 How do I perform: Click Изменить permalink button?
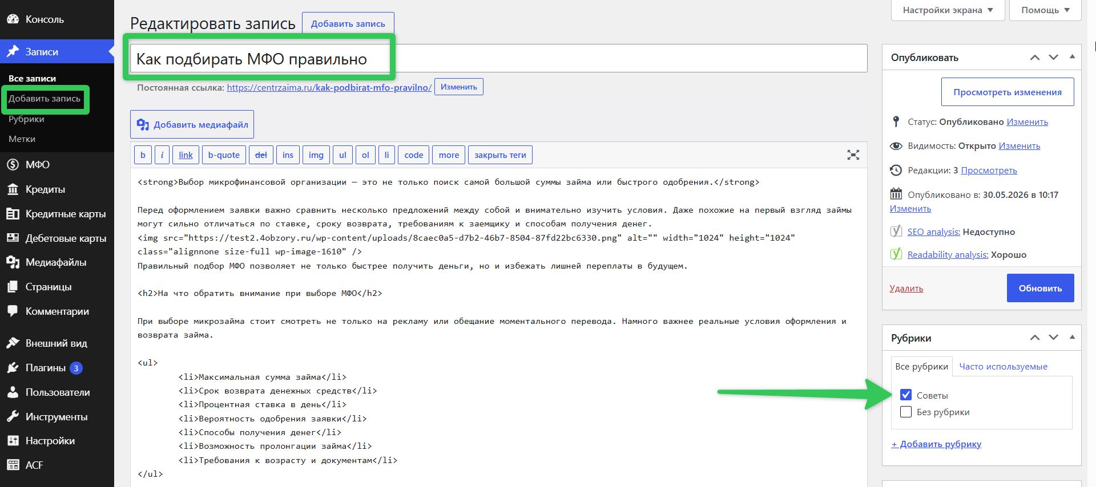[x=458, y=87]
